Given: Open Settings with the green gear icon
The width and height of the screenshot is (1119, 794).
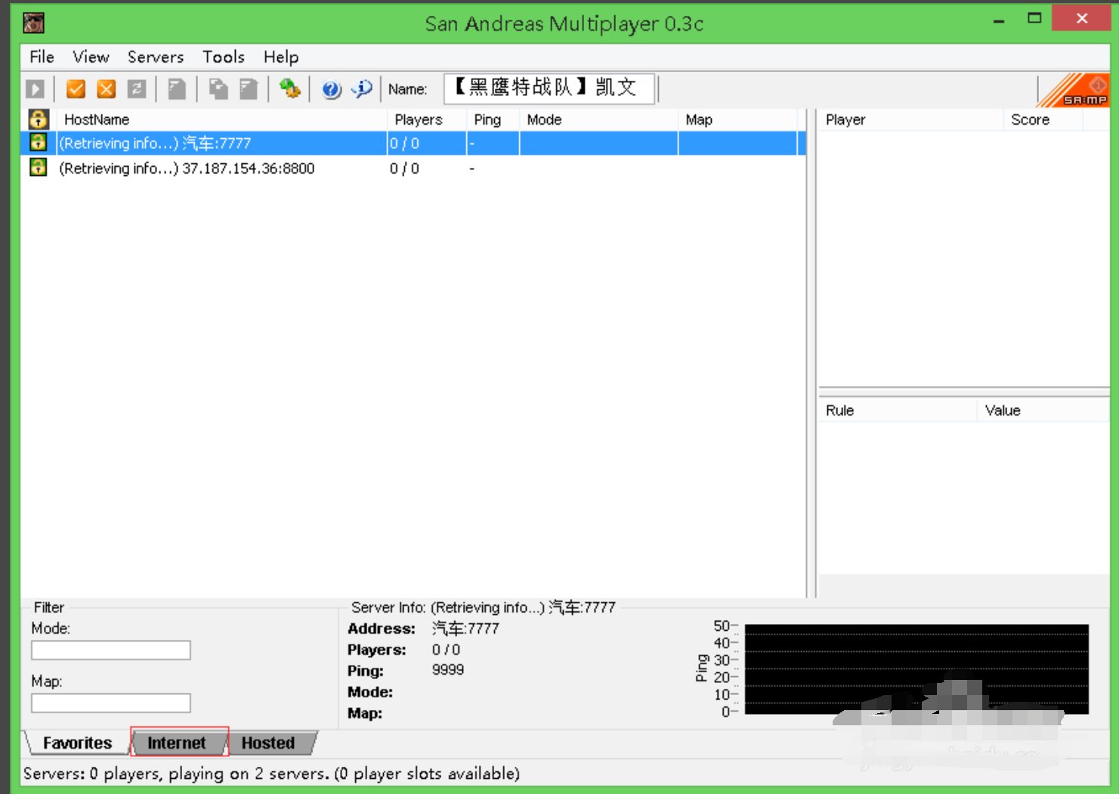Looking at the screenshot, I should 289,89.
